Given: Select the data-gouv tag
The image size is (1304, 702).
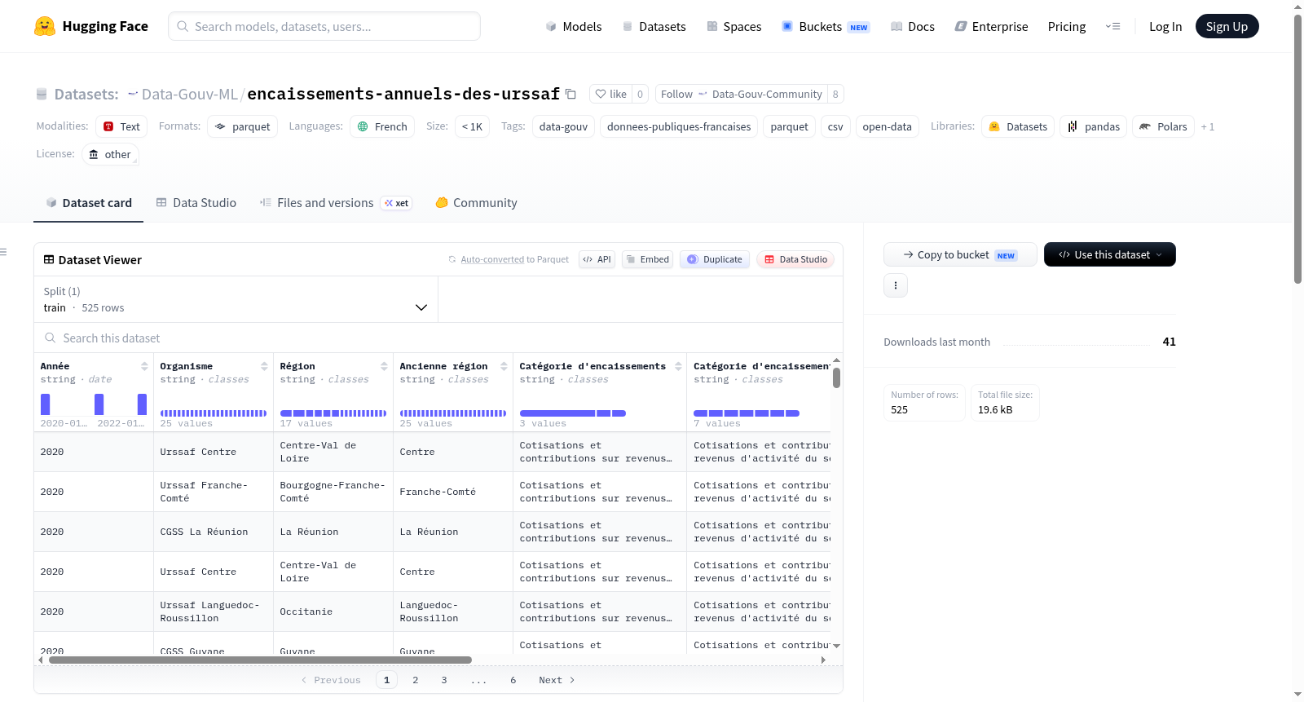Looking at the screenshot, I should [563, 126].
